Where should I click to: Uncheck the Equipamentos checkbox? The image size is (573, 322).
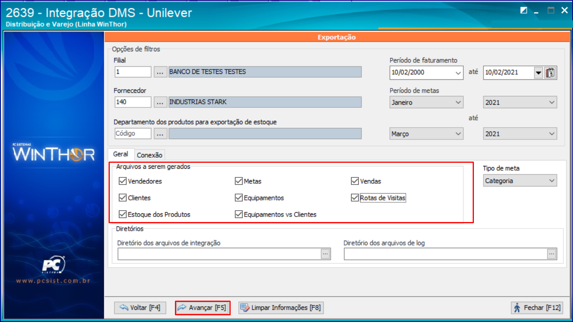click(238, 198)
